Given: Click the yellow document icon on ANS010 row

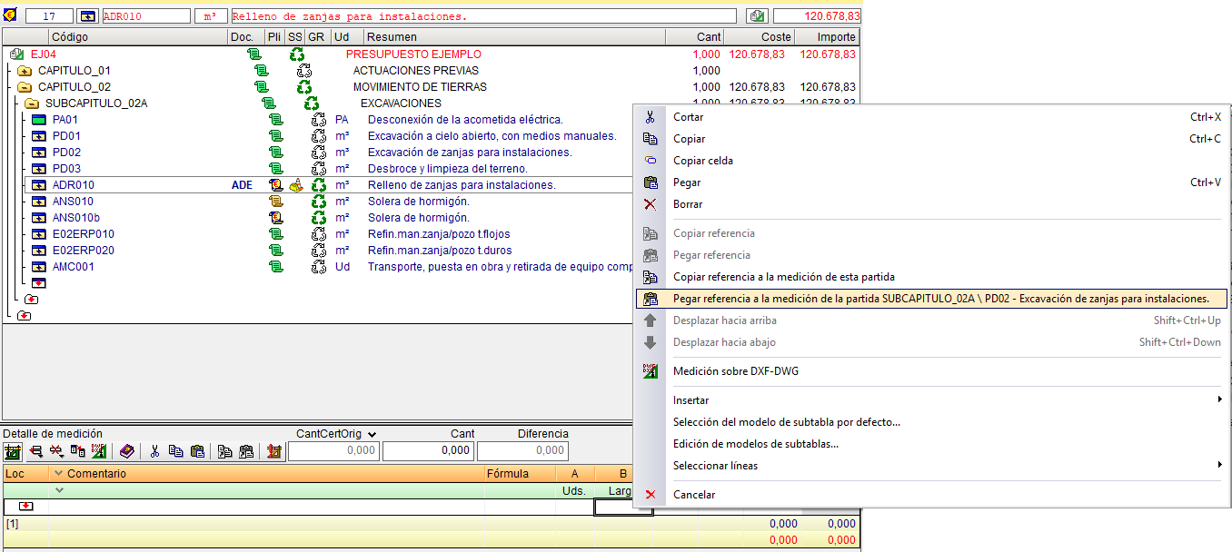Looking at the screenshot, I should [275, 202].
